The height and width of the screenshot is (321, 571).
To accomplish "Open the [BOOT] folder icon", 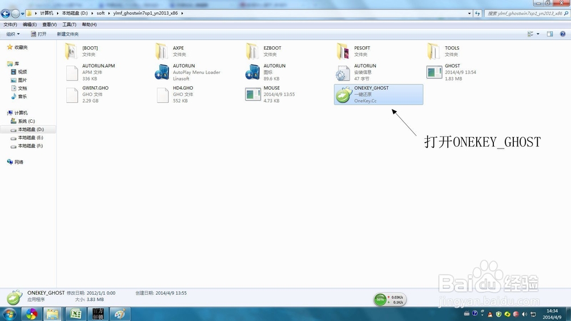I will point(71,51).
